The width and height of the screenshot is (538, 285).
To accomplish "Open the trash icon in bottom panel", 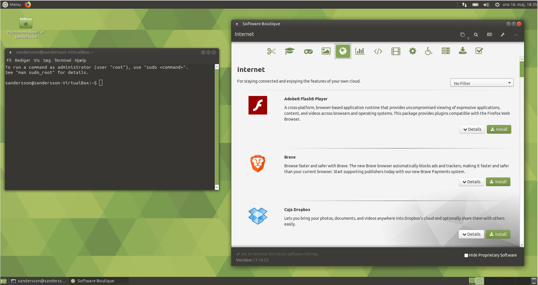I will pyautogui.click(x=534, y=281).
